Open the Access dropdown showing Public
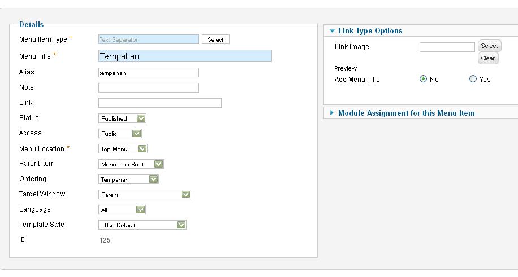Screen dimensions: 518x277 pos(120,134)
